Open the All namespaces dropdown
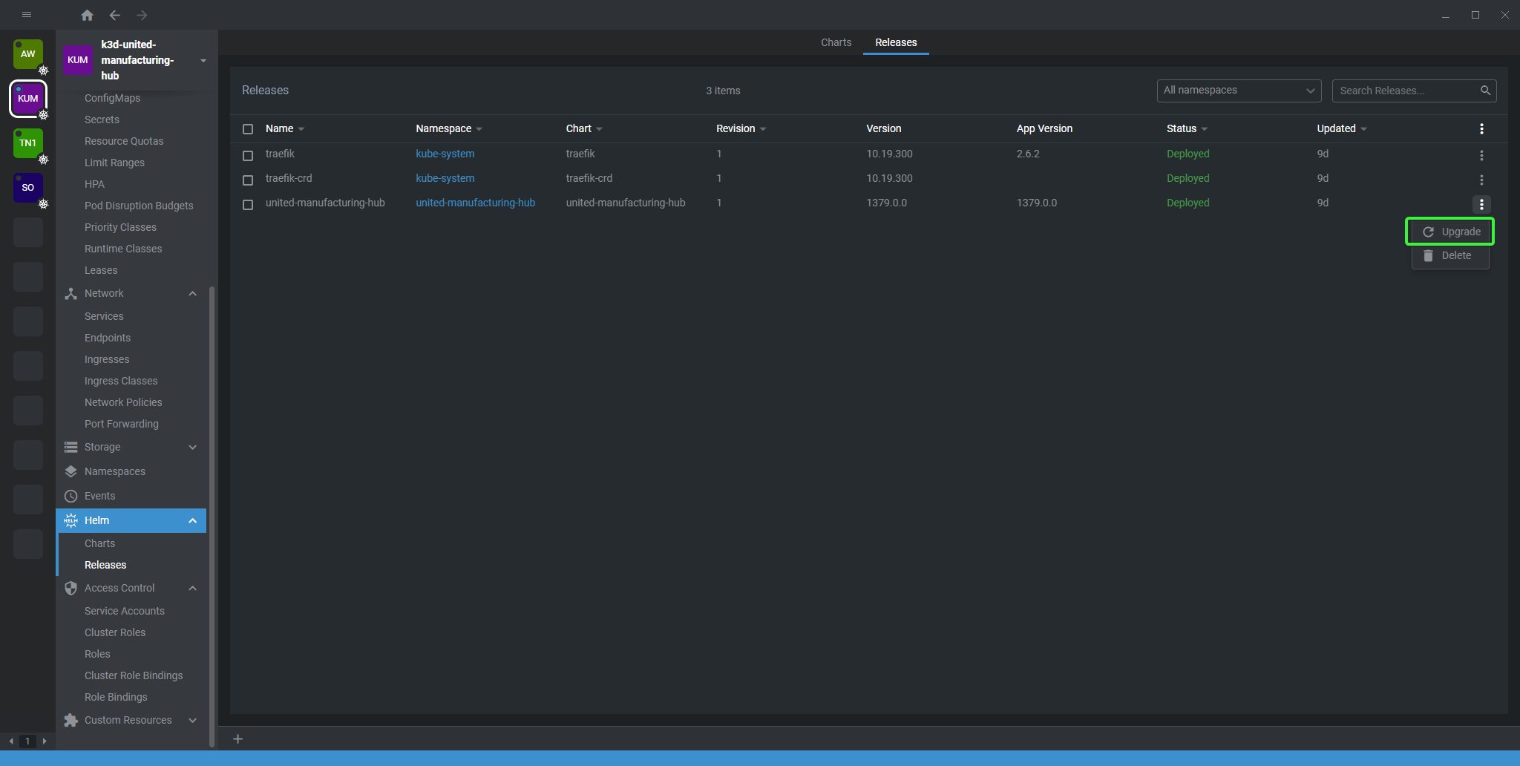 (x=1238, y=91)
